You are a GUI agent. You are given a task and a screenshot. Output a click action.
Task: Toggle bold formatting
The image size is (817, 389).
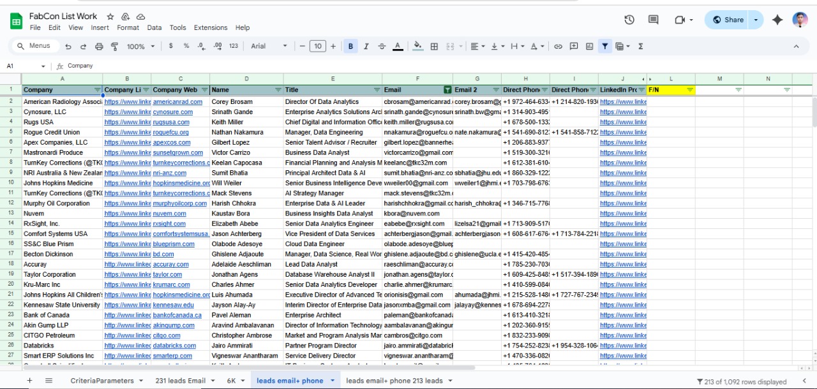(350, 46)
